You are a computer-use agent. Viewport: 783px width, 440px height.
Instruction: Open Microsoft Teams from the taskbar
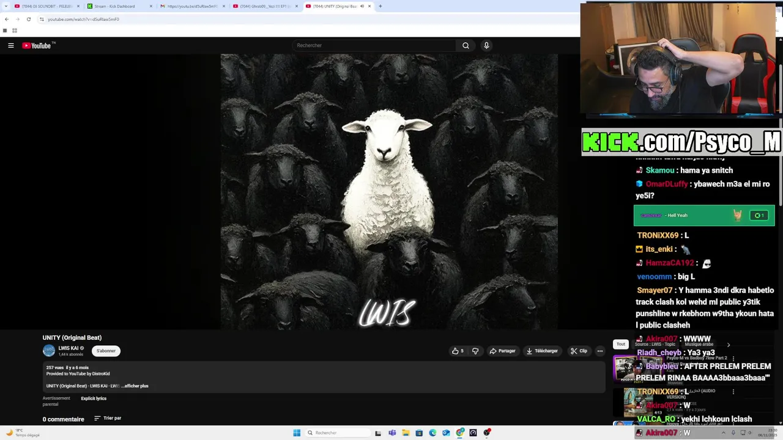392,433
